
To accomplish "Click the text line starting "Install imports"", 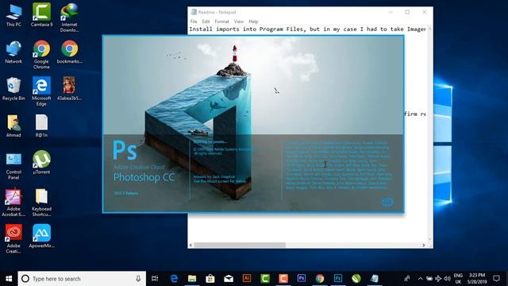I will tap(307, 29).
